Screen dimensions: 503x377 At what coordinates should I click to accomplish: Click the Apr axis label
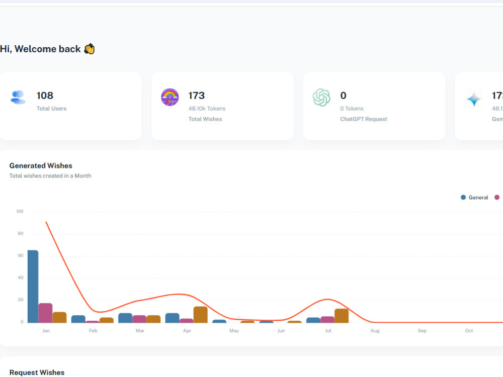pyautogui.click(x=187, y=331)
